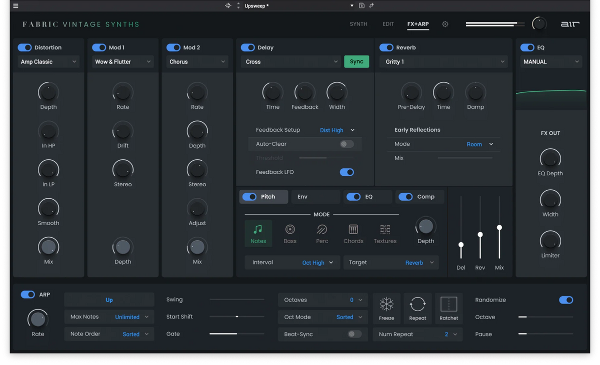The height and width of the screenshot is (365, 600).
Task: Open the Feedback Setup Dist High dropdown
Action: pos(337,130)
